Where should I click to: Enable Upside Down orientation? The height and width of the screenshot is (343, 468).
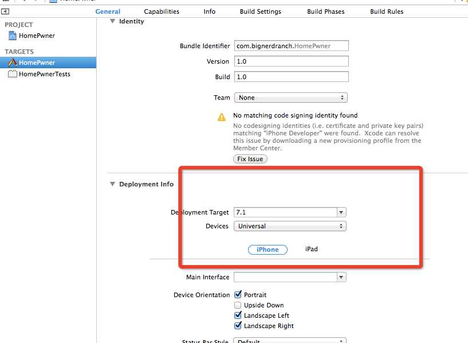(238, 305)
